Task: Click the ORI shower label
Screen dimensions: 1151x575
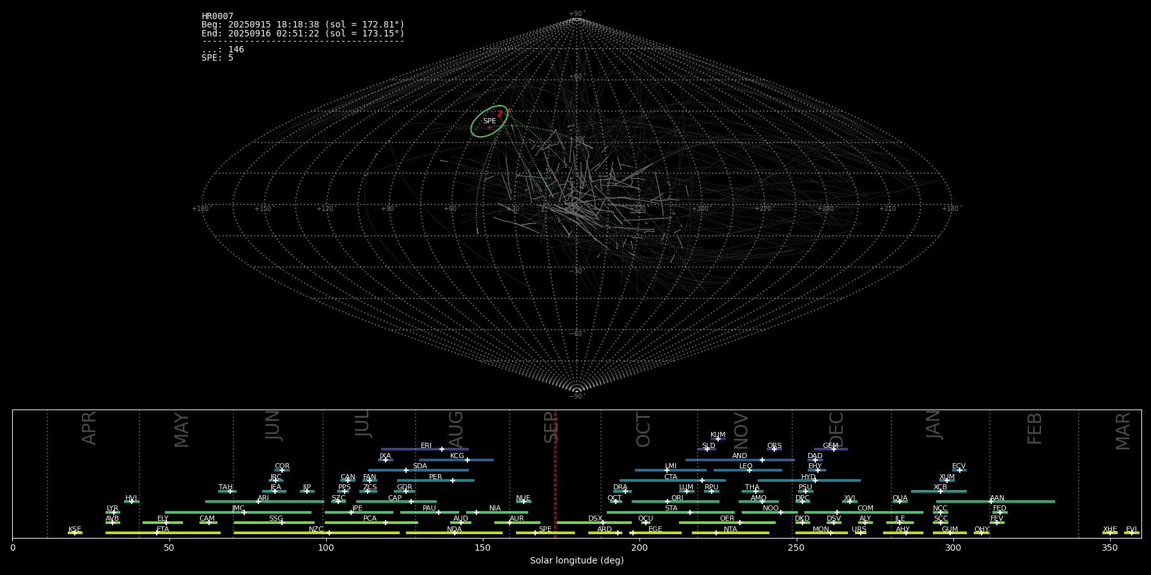Action: 677,498
